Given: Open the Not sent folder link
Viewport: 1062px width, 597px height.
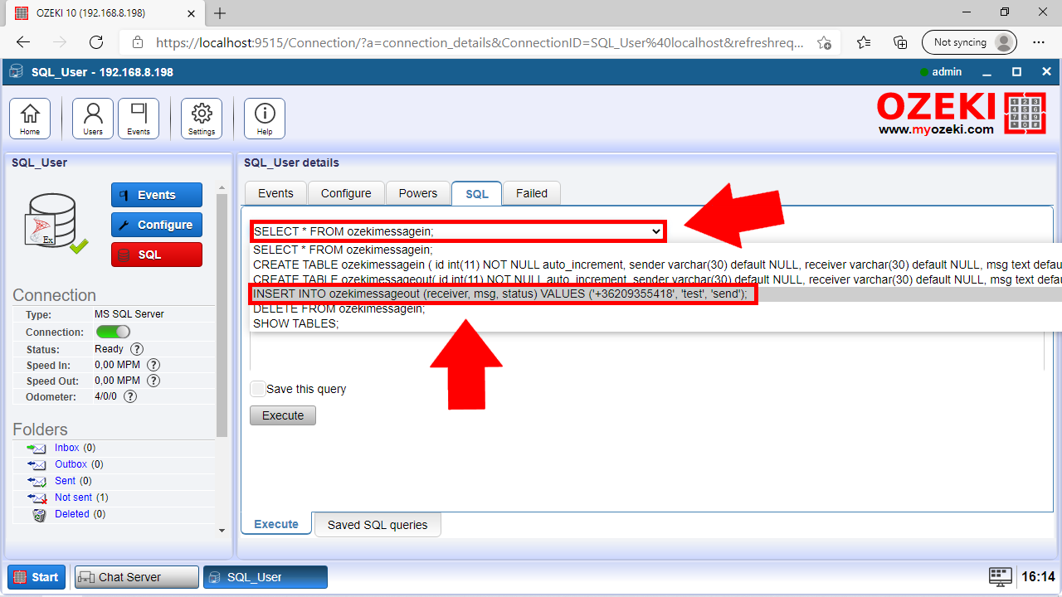Looking at the screenshot, I should [73, 498].
